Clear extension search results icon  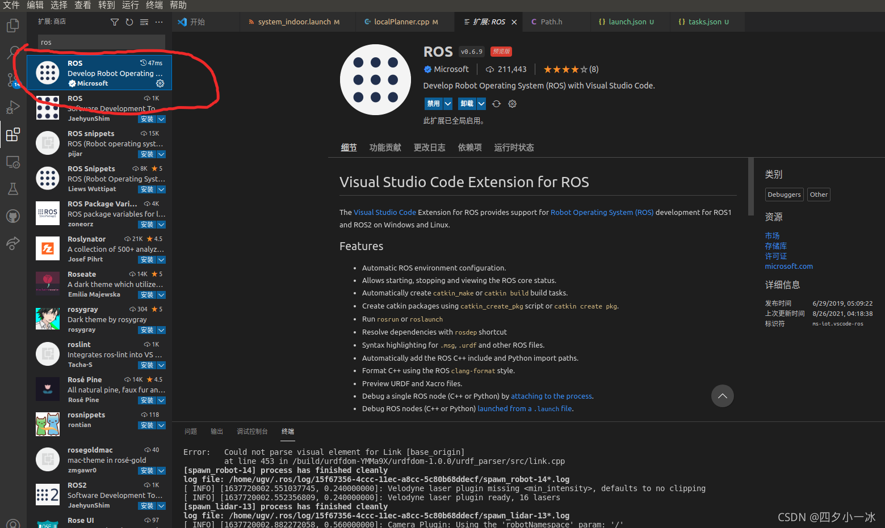click(144, 22)
